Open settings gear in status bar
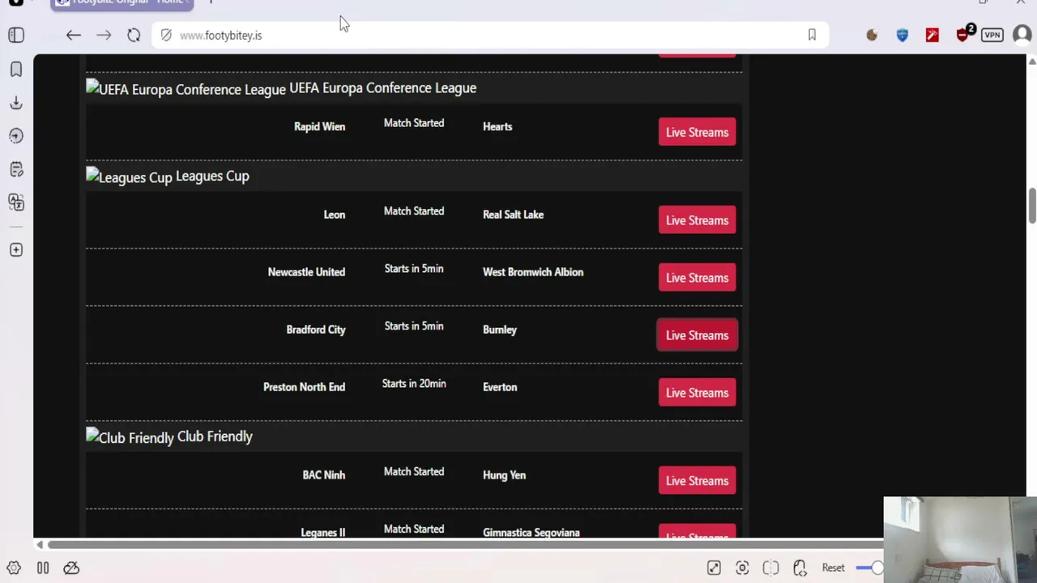 [x=14, y=568]
